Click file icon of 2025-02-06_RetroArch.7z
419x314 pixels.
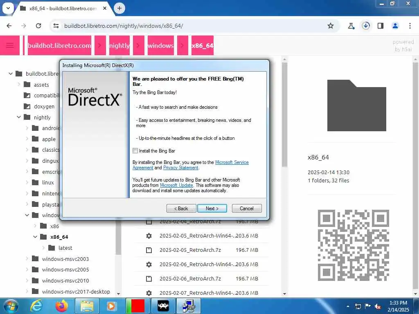pyautogui.click(x=149, y=279)
